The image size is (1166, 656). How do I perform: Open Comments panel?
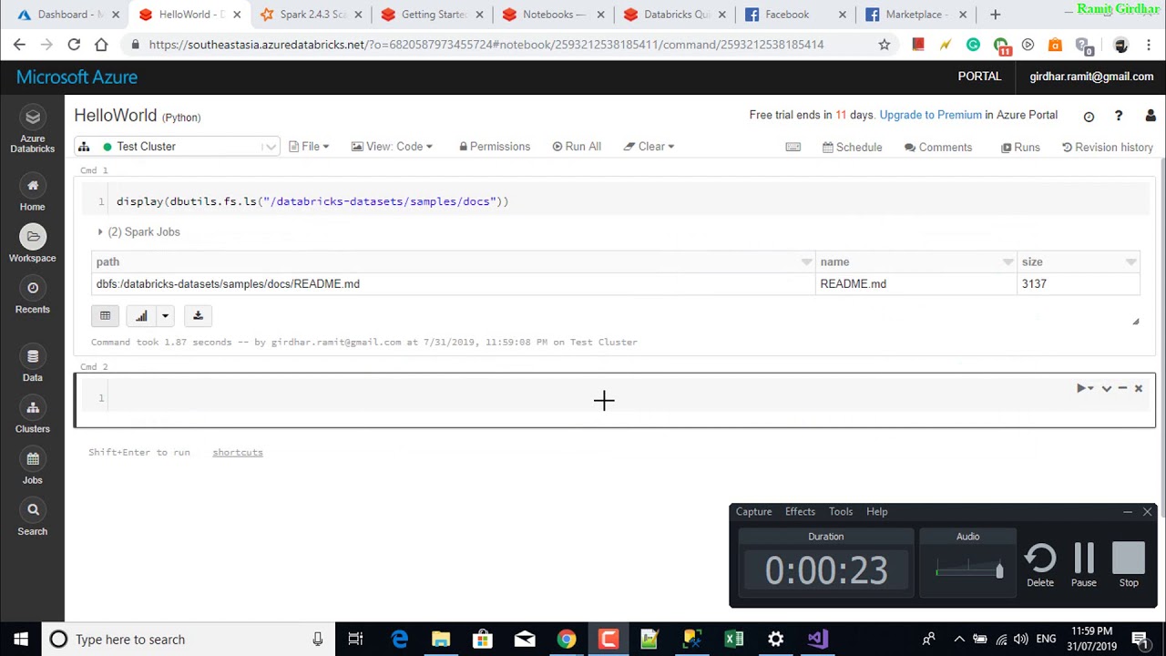[938, 147]
